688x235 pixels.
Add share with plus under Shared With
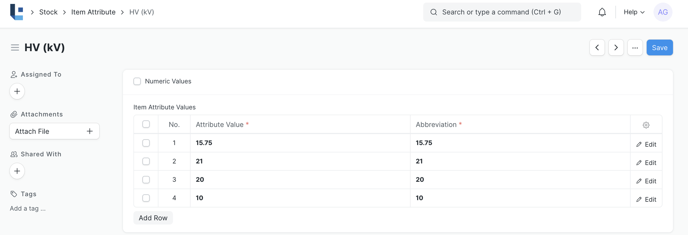click(17, 171)
